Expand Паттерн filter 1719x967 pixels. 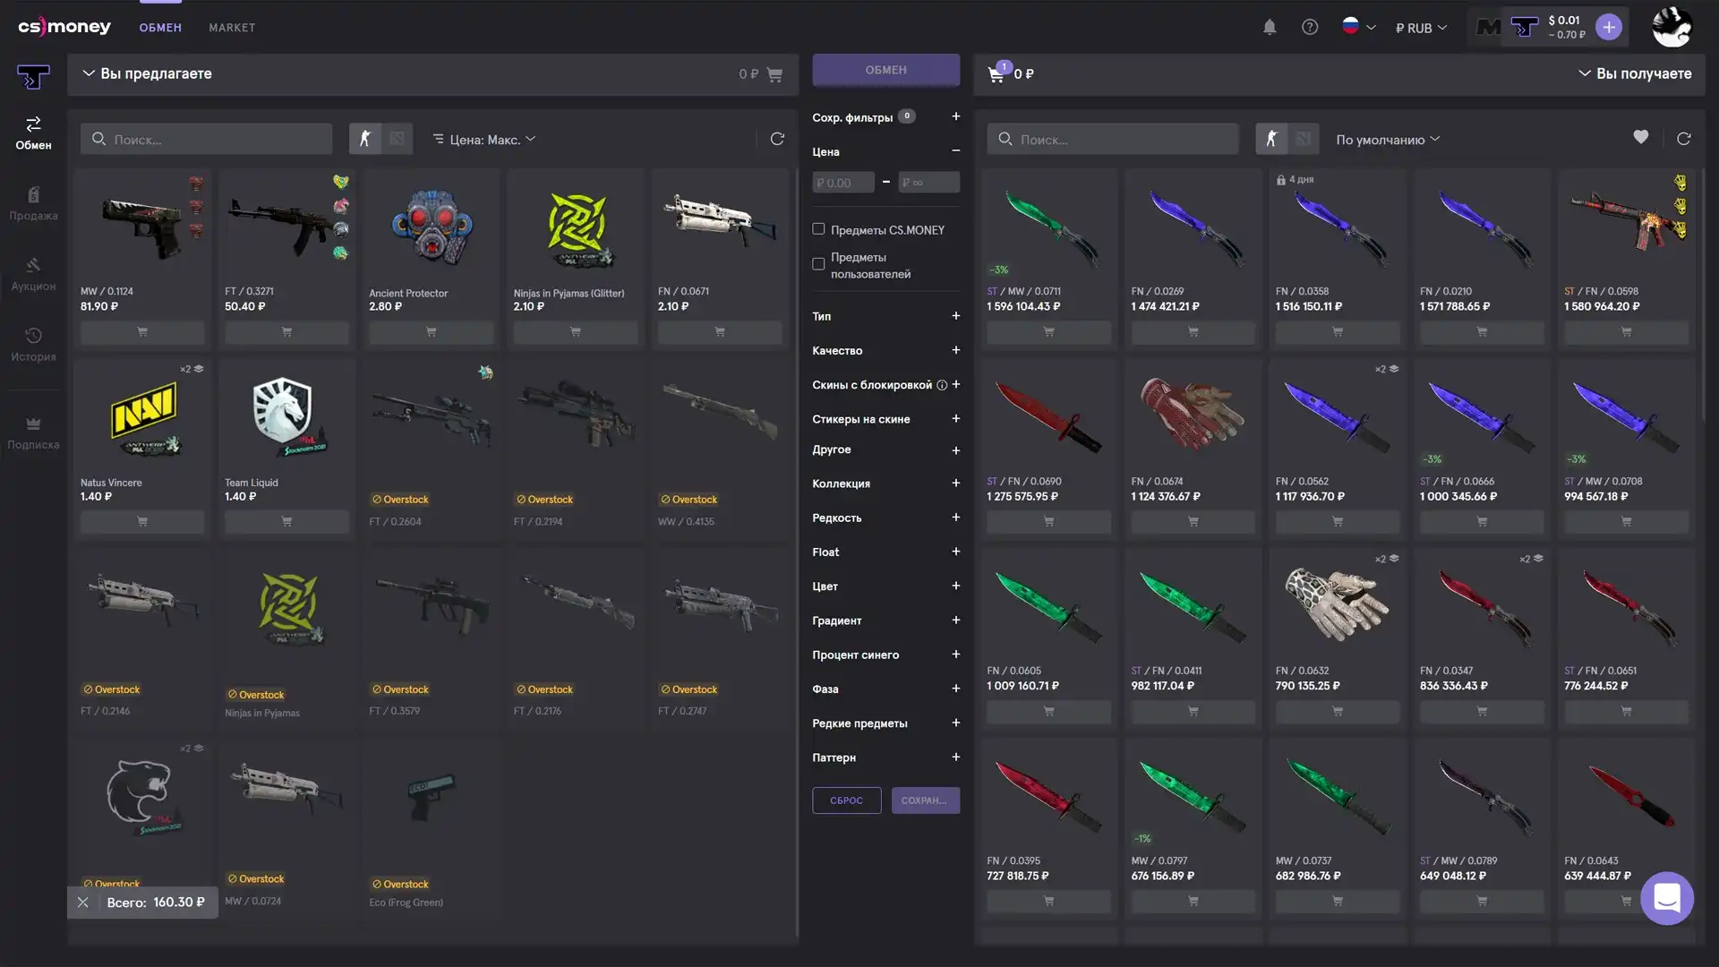[955, 757]
